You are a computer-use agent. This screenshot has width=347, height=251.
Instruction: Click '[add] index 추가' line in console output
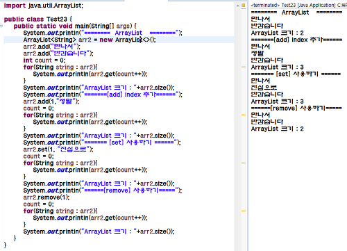(296, 40)
